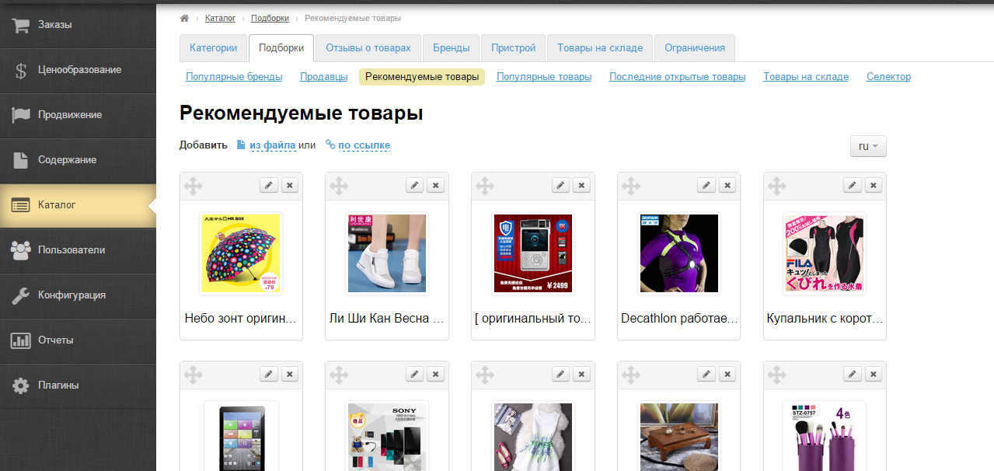Remove the Небо зонт product card
994x471 pixels.
[290, 185]
